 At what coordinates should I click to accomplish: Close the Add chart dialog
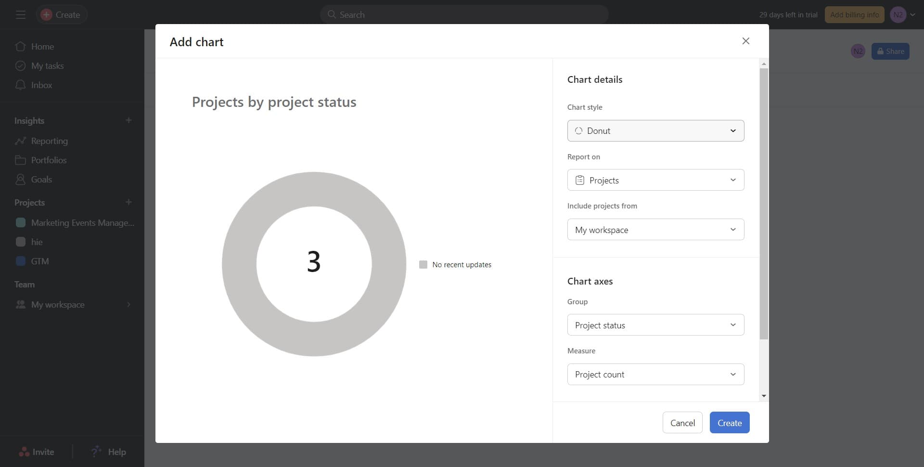(745, 41)
